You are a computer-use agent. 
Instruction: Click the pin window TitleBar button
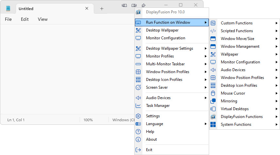point(143,5)
